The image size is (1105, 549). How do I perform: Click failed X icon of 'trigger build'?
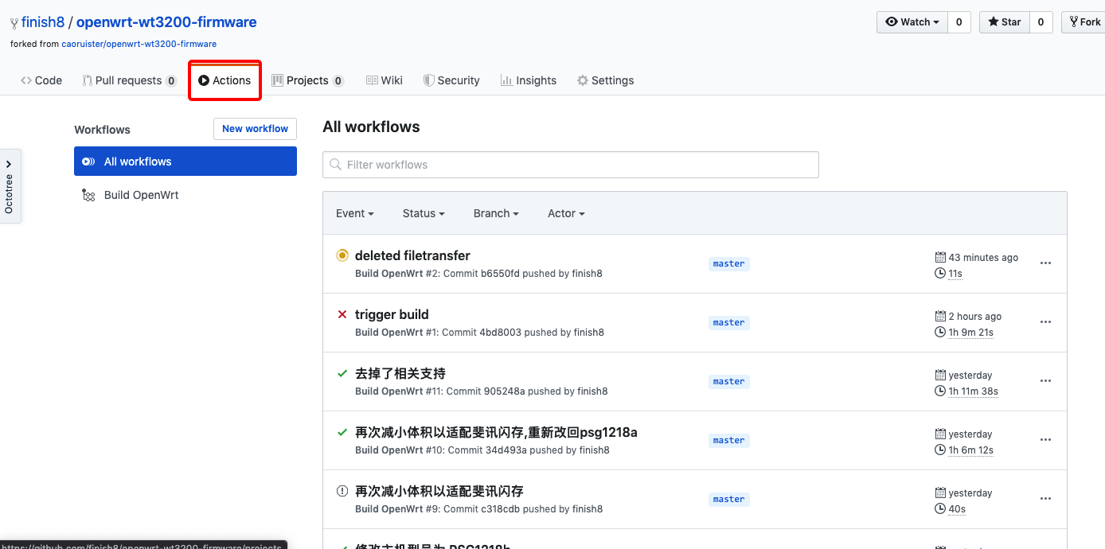point(342,314)
